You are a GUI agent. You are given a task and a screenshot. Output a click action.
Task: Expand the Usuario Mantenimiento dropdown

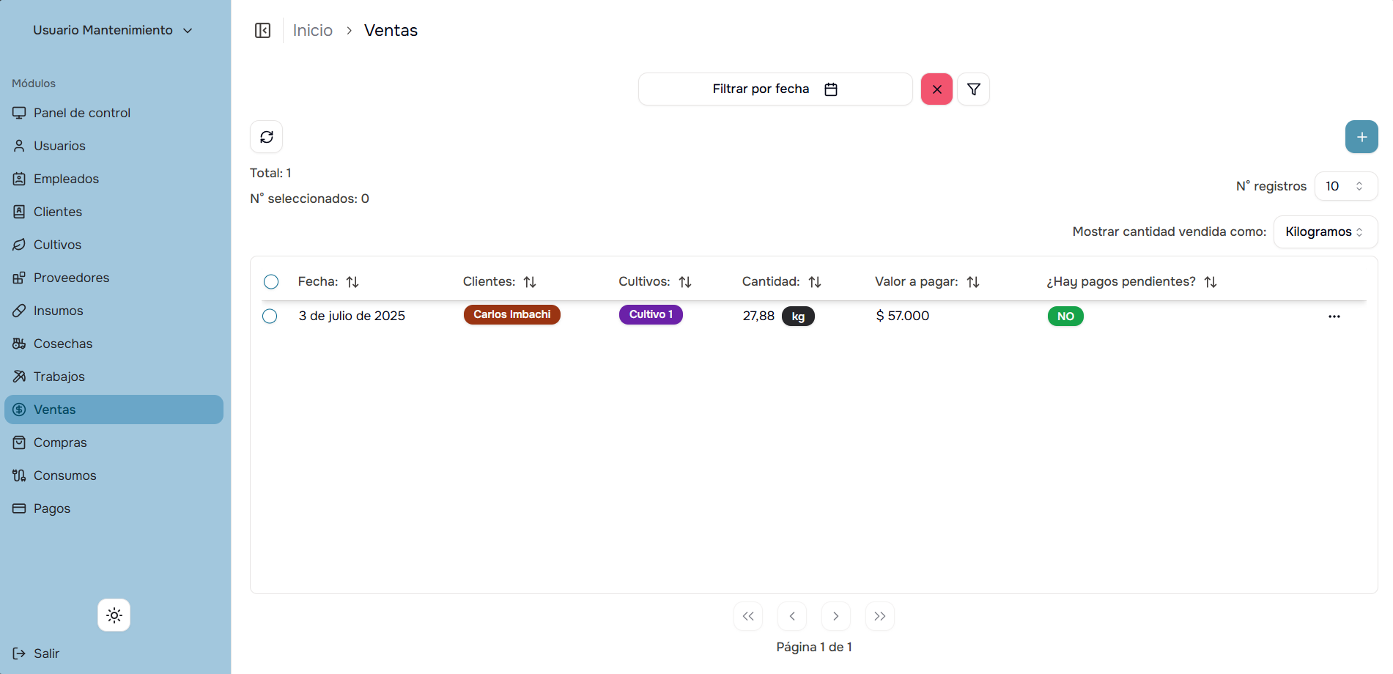click(114, 30)
